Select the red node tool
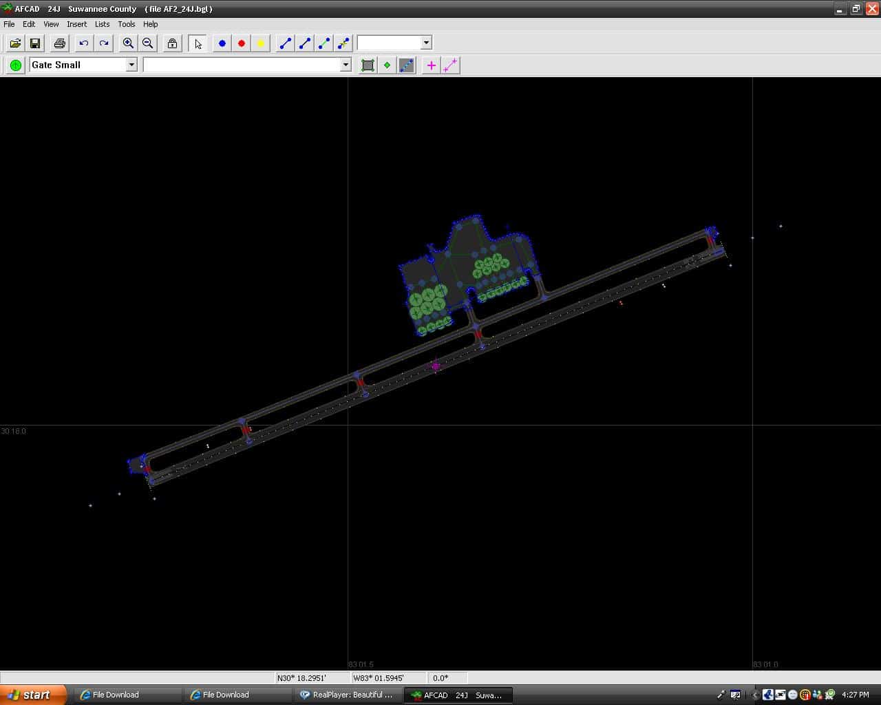Image resolution: width=881 pixels, height=705 pixels. point(242,43)
